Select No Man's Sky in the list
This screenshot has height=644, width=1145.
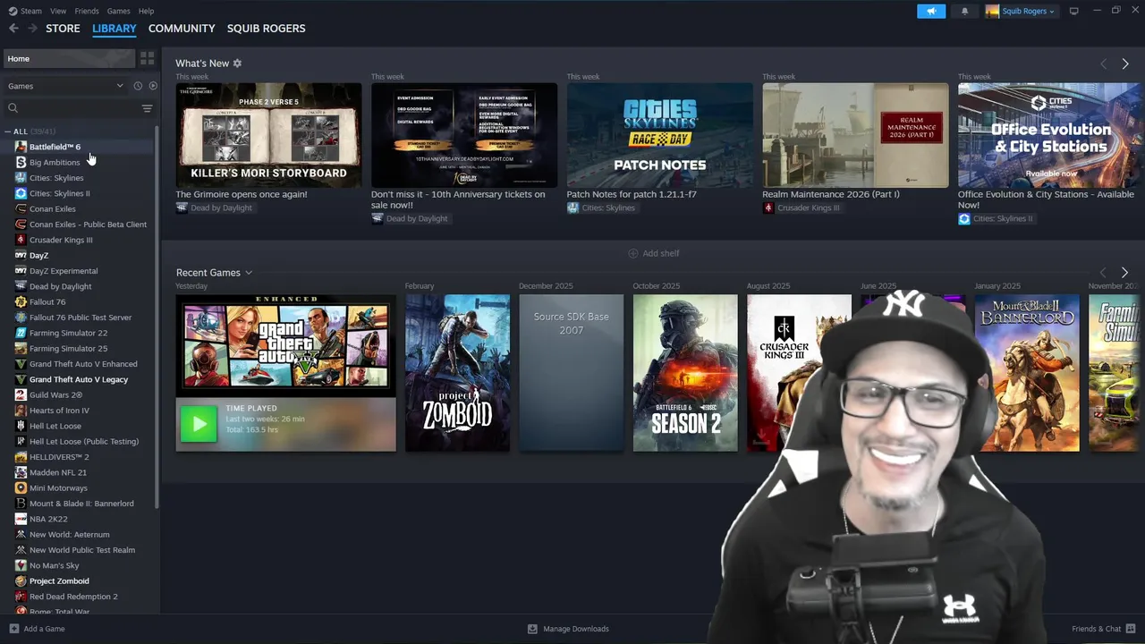pos(54,565)
